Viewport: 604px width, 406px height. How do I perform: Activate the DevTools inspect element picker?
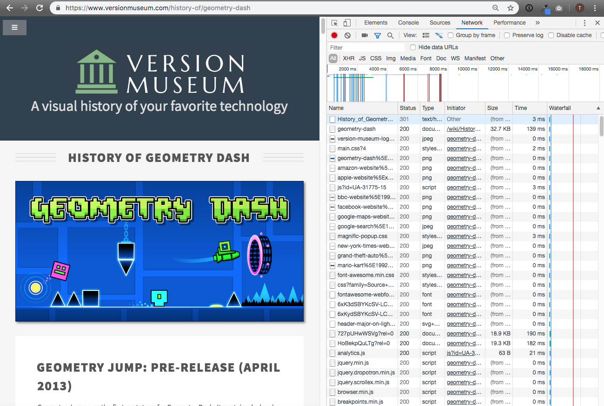point(334,23)
